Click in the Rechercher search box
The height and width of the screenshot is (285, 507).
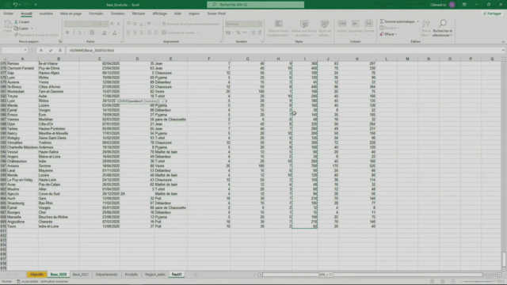(x=255, y=5)
